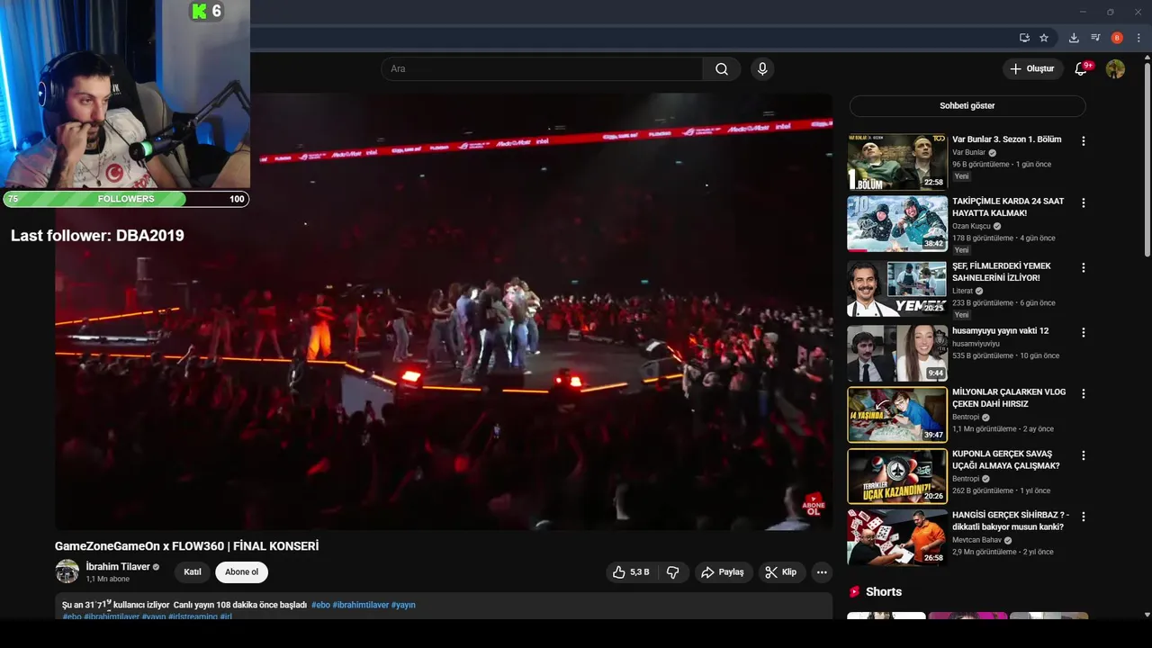Open İbrahim Tilaver channel avatar

click(67, 571)
